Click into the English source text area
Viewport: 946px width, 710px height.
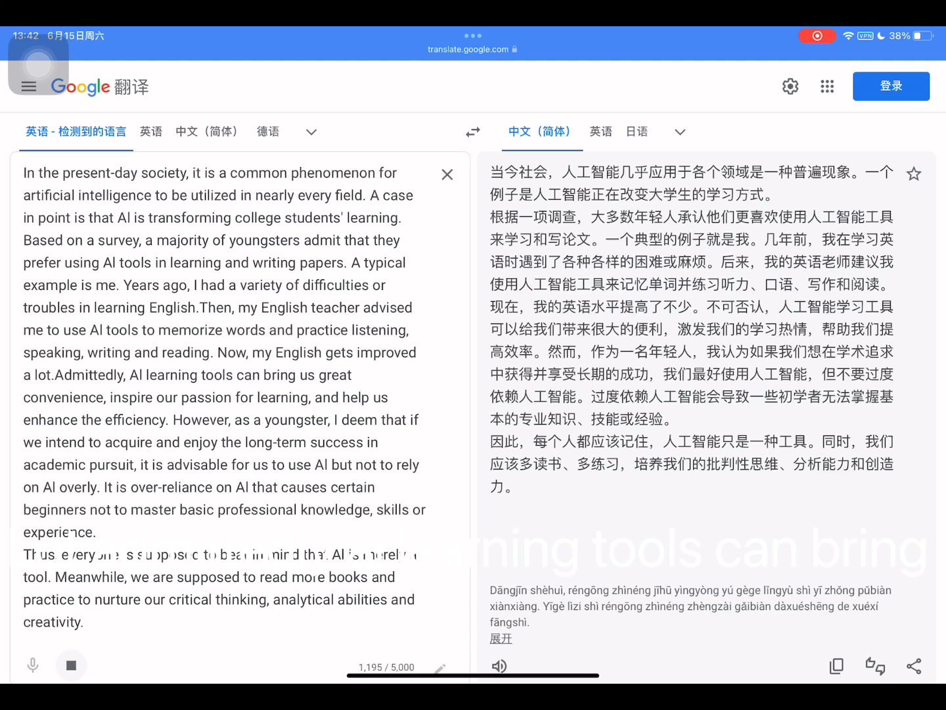point(225,397)
